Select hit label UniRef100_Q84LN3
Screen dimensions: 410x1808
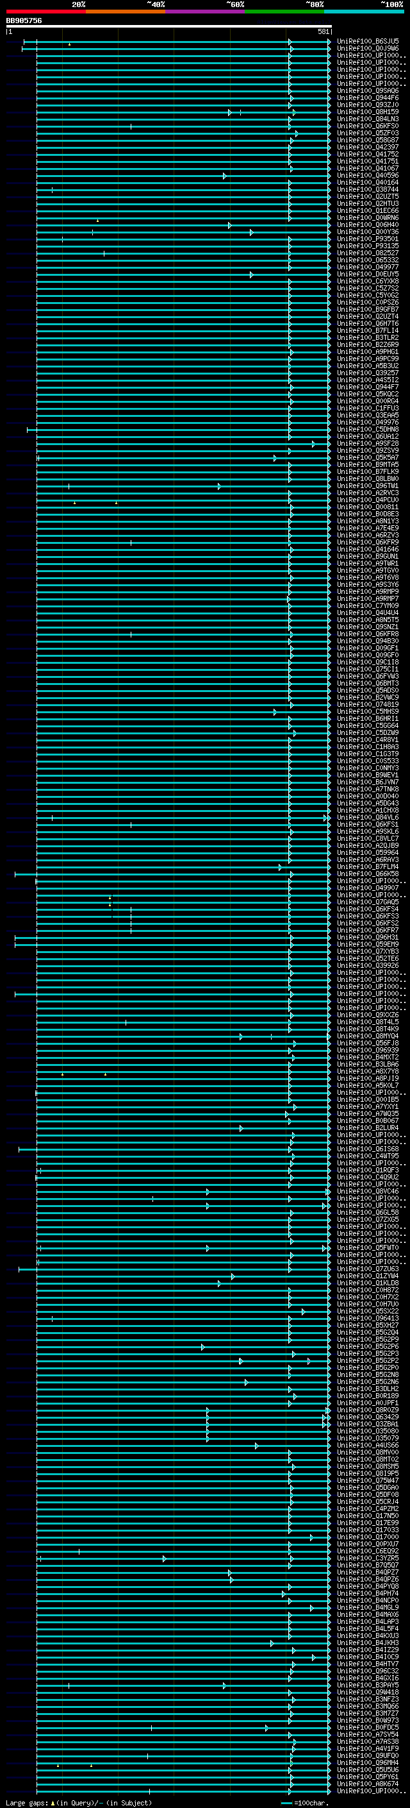tap(368, 119)
